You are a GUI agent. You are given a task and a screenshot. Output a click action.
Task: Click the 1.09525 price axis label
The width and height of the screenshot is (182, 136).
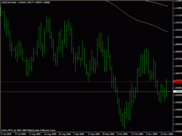tap(178, 37)
